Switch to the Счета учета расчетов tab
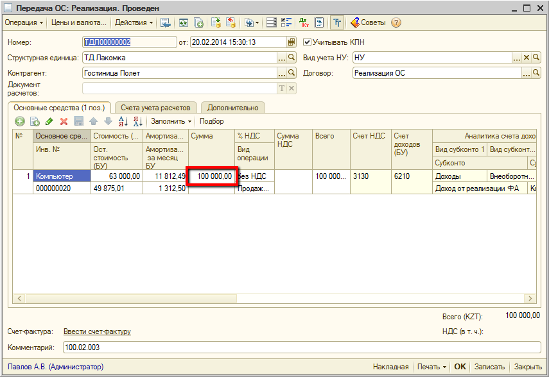The image size is (549, 377). (155, 108)
